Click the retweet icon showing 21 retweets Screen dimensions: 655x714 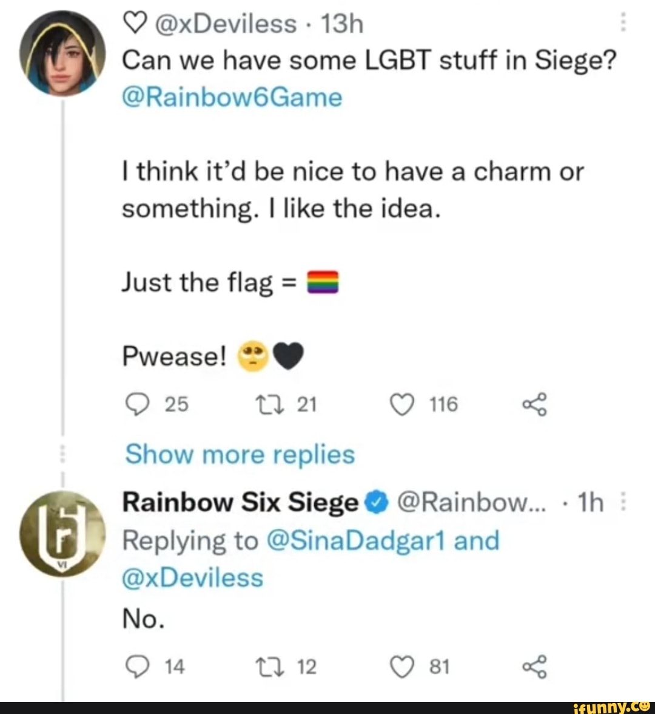tap(270, 404)
